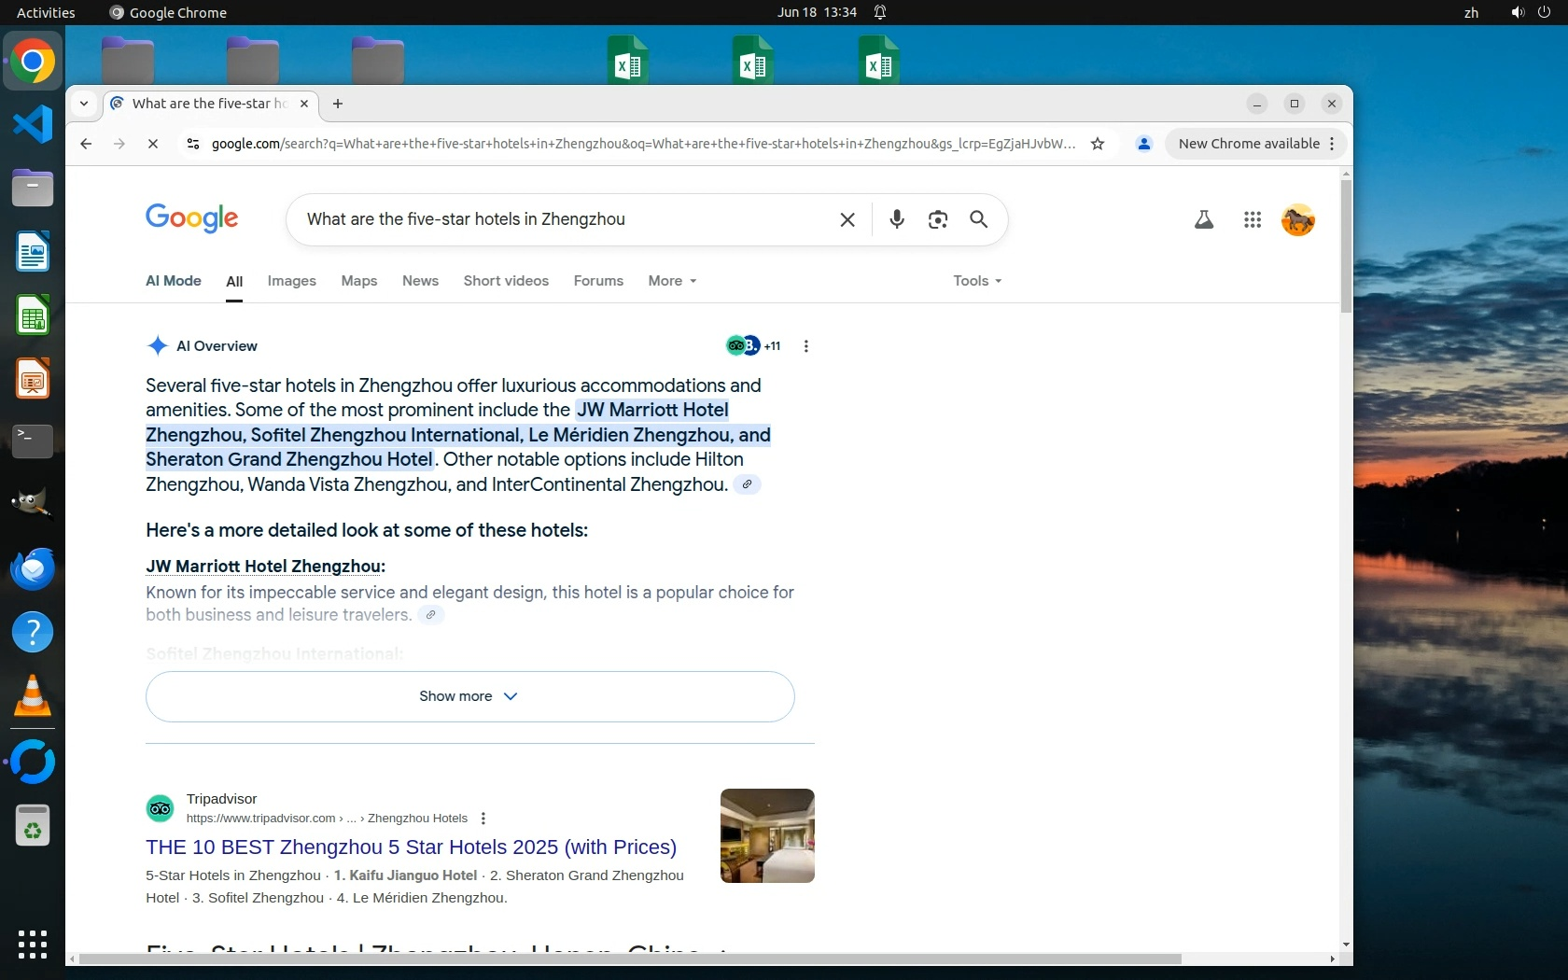Expand the Tools dropdown

coord(976,281)
